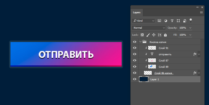
Task: Select Слой 87 layer thumbnail
Action: (152, 60)
